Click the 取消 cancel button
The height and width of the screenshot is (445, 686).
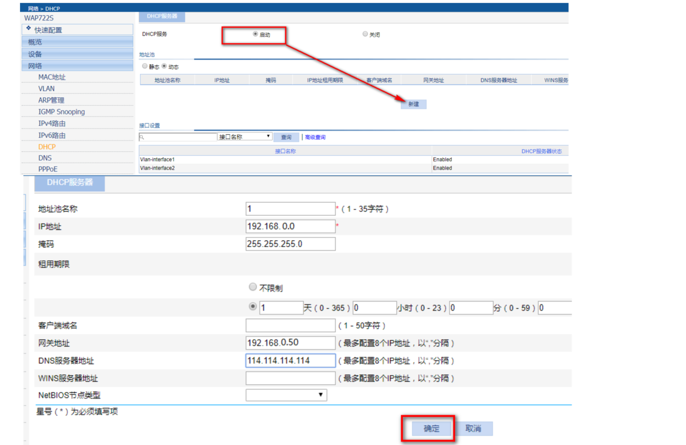coord(473,428)
